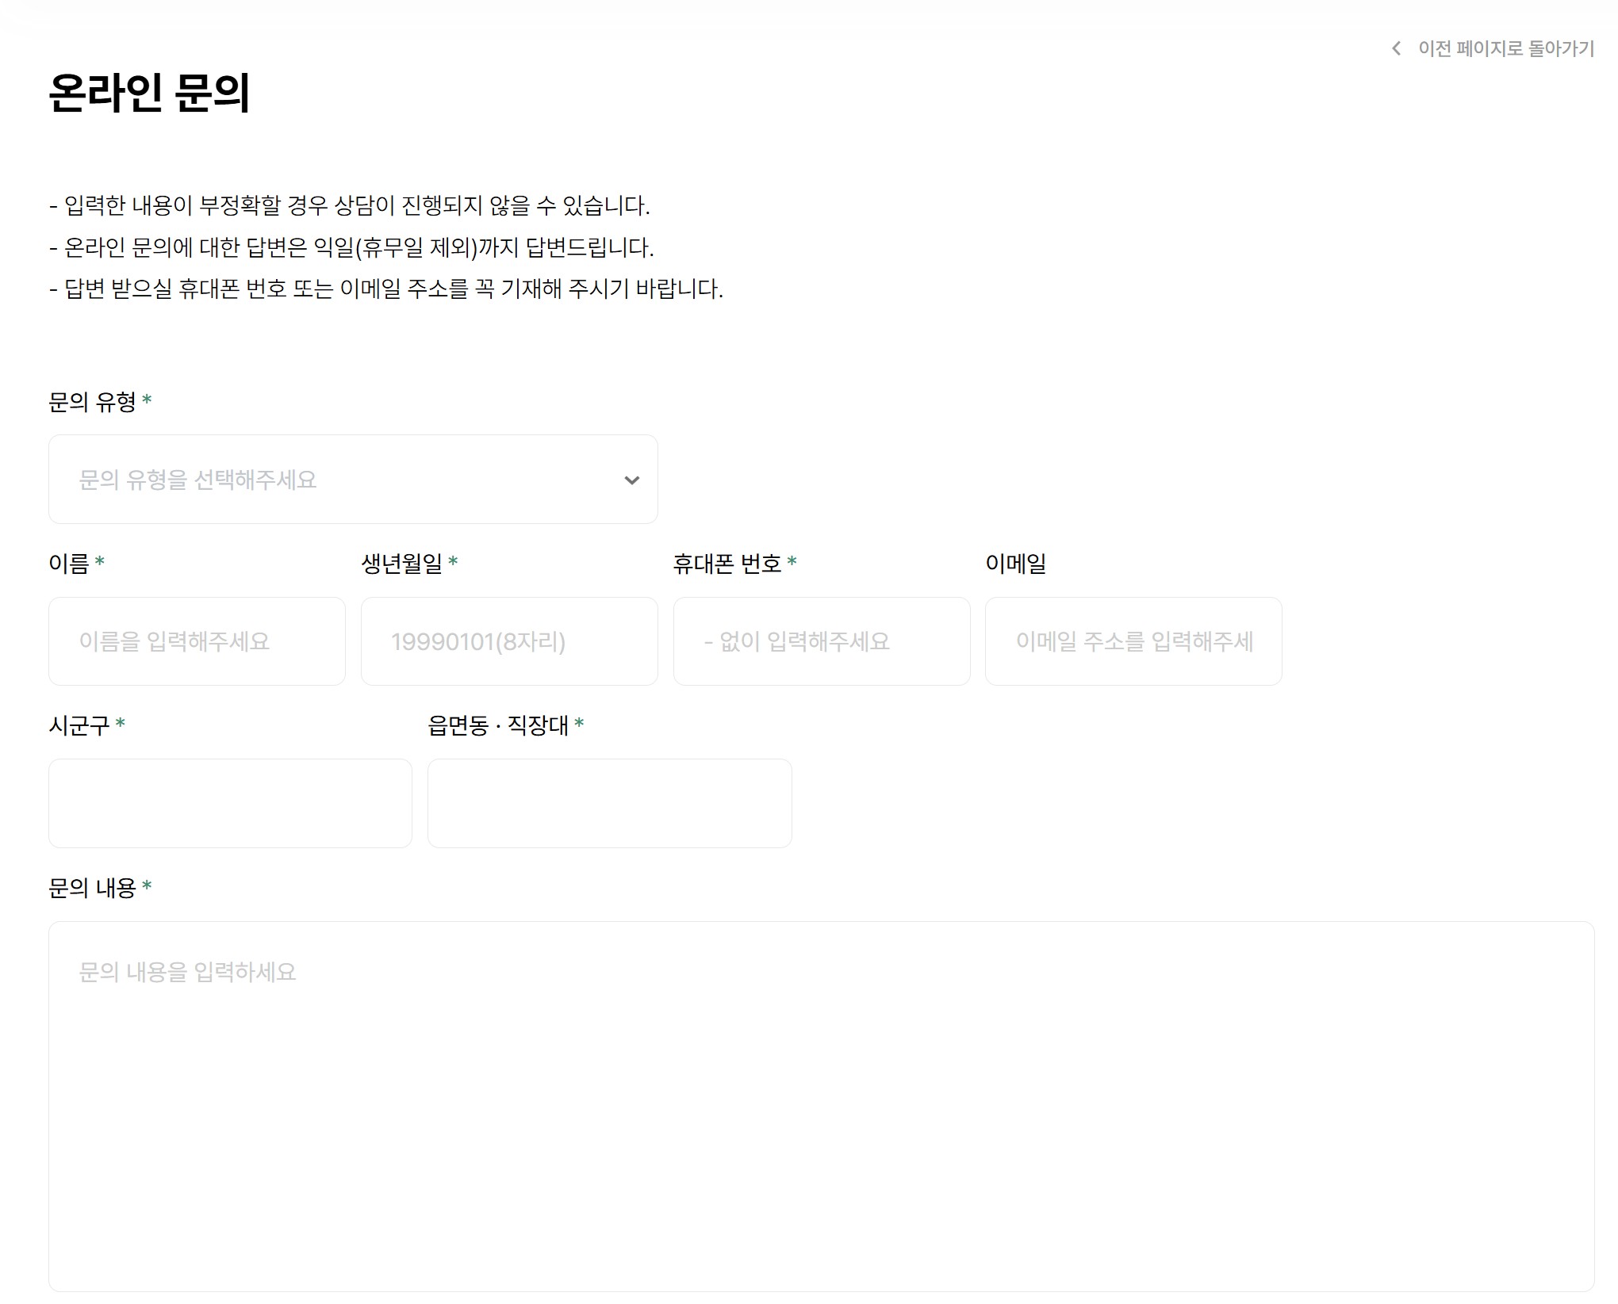Click the 생년월일 8-digit input field
The height and width of the screenshot is (1304, 1618).
(509, 641)
